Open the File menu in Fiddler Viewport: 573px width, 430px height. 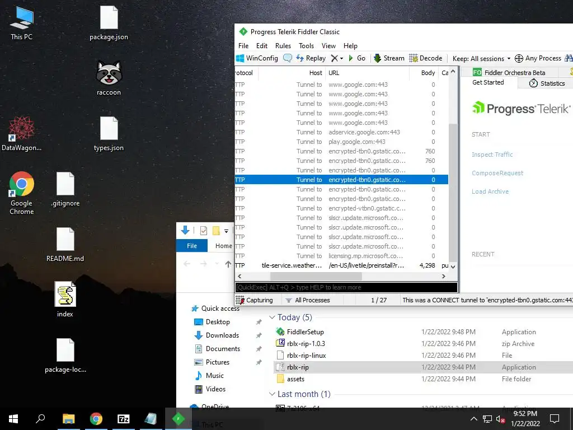pos(243,46)
